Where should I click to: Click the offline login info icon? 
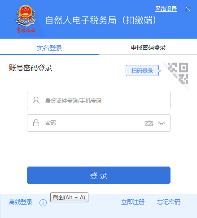pyautogui.click(x=43, y=203)
